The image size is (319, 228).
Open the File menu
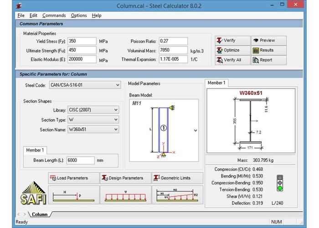(21, 16)
